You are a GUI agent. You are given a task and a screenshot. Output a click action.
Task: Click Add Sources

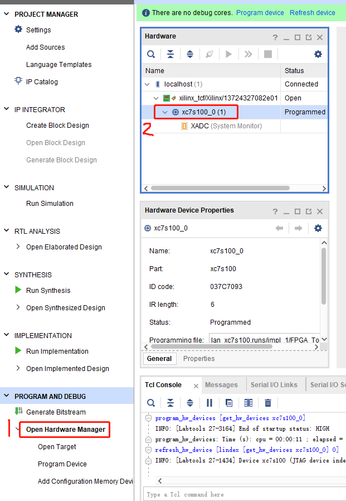(45, 47)
